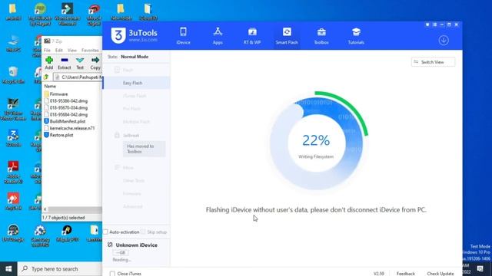Viewport: 492px width, 276px height.
Task: Open the Feedback link
Action: point(406,274)
